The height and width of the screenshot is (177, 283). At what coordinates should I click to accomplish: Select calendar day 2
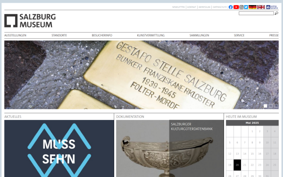(x=260, y=131)
